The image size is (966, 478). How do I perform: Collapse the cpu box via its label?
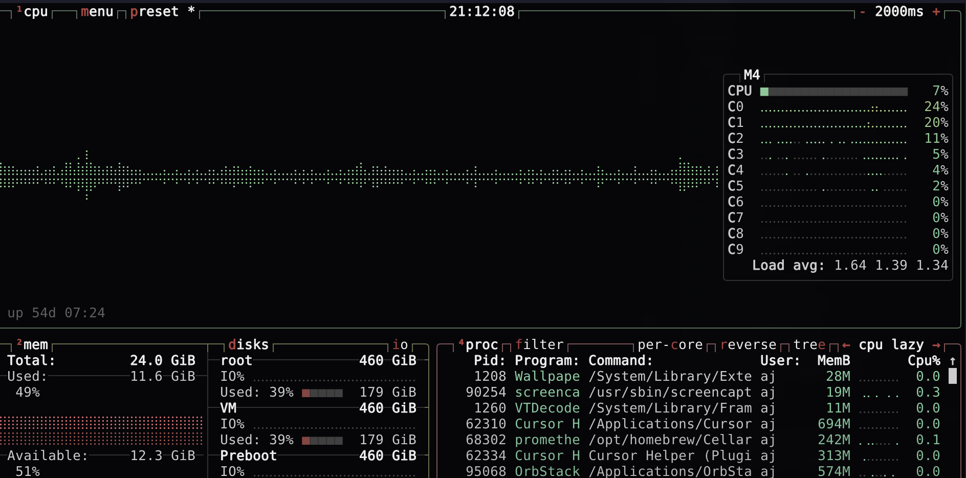(x=36, y=11)
